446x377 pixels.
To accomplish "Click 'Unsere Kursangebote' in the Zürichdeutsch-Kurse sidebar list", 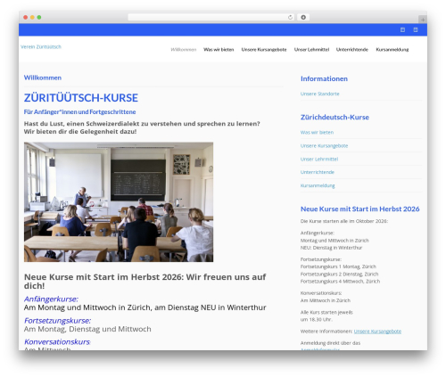I will 324,146.
